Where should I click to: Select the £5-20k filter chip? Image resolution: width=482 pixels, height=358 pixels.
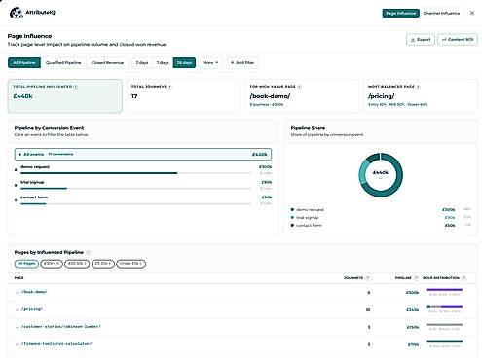point(103,264)
